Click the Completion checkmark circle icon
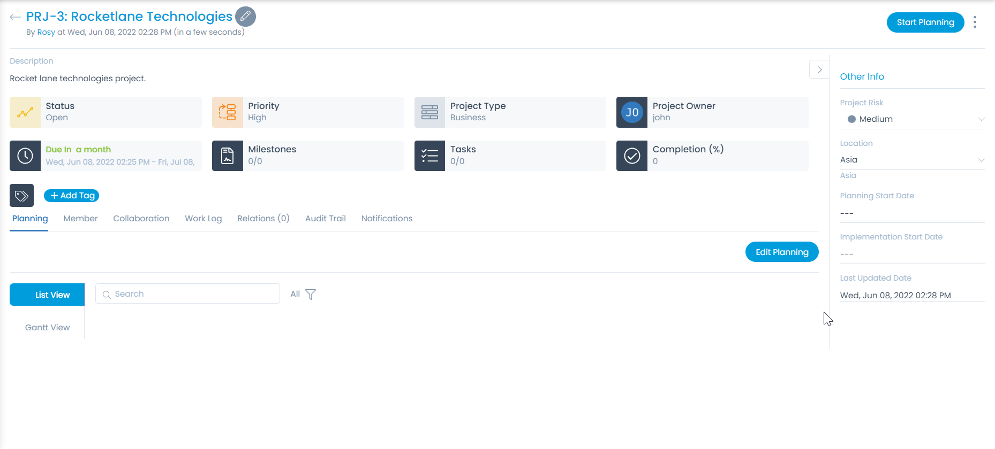 [x=632, y=156]
